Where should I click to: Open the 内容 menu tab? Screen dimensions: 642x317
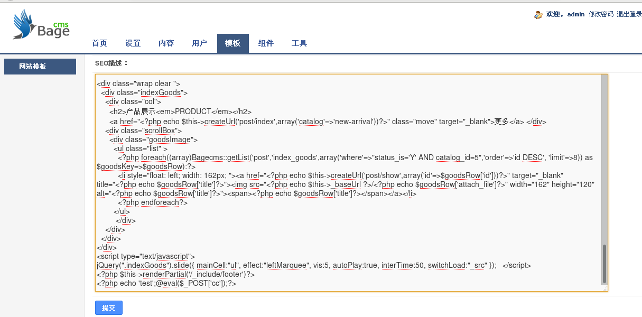point(166,43)
